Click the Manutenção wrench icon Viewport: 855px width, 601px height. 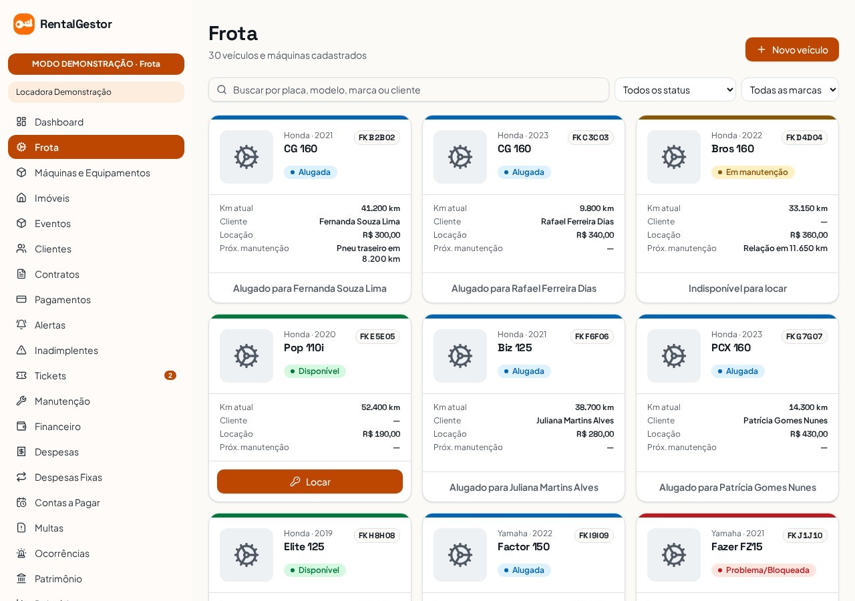pos(21,401)
